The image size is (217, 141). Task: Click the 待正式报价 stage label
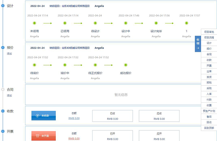click(95, 73)
